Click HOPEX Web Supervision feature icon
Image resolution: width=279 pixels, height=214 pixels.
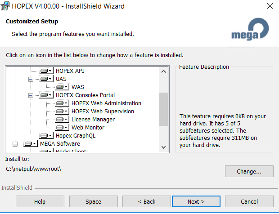click(x=62, y=111)
